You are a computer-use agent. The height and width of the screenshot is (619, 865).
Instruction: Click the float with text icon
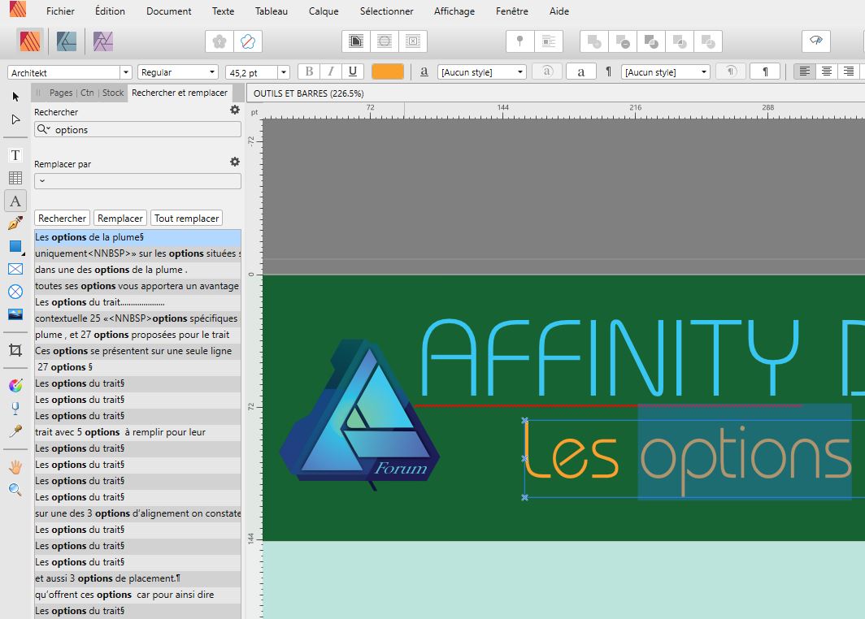pos(548,41)
